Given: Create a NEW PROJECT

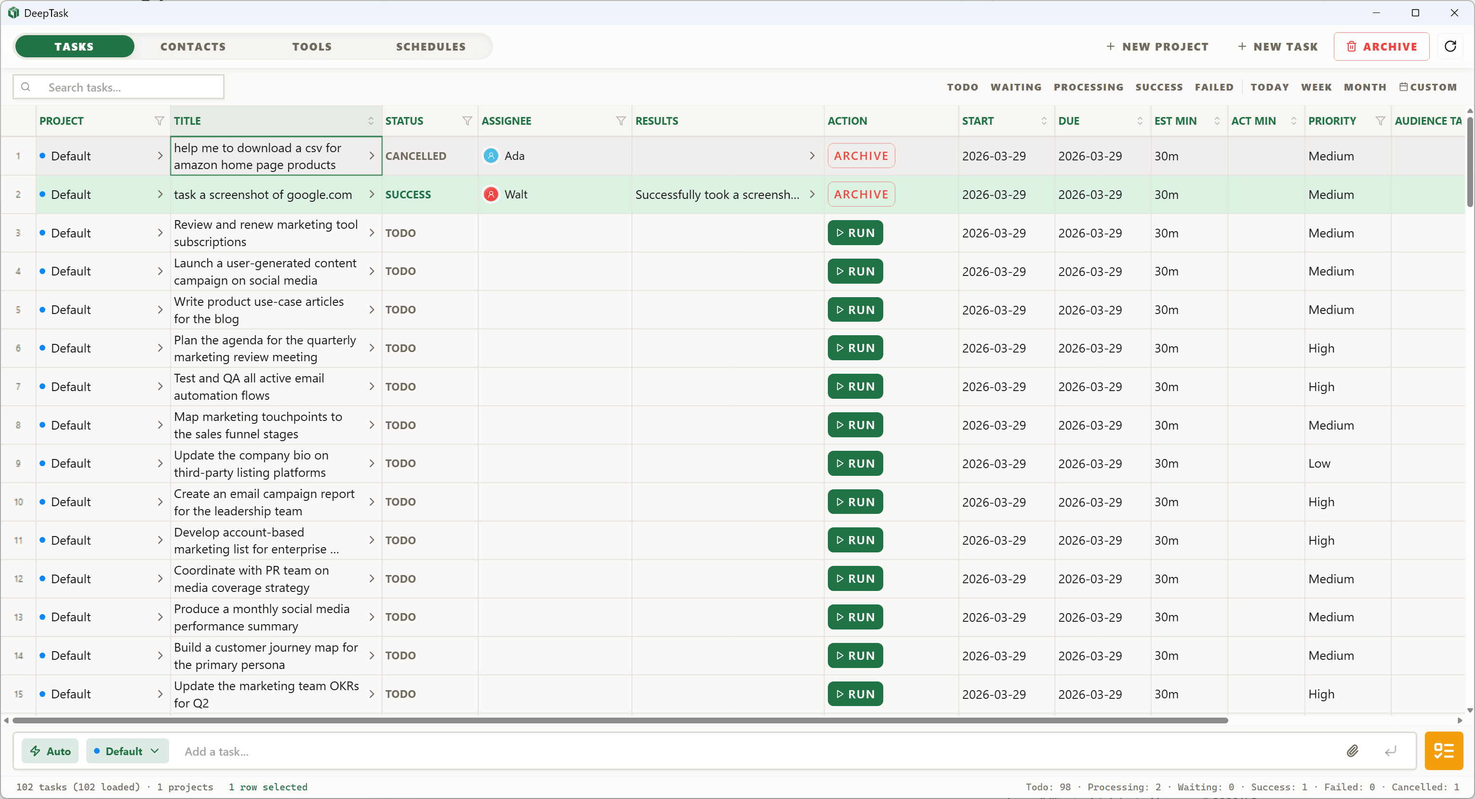Looking at the screenshot, I should click(x=1158, y=46).
